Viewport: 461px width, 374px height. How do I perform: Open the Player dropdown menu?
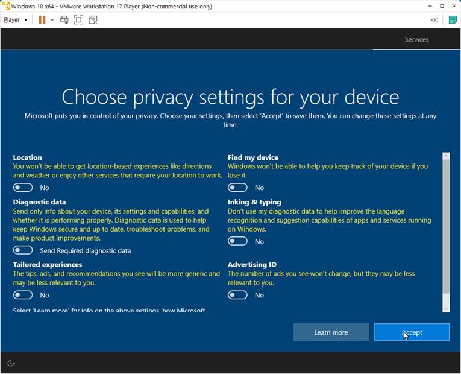(x=16, y=20)
